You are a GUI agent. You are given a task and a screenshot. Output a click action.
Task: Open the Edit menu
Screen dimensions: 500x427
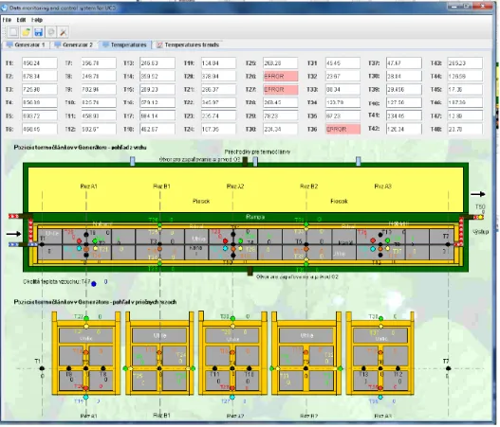[21, 20]
